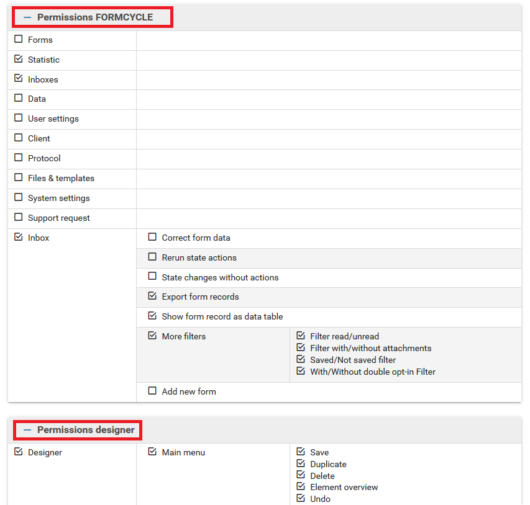Tick Files & templates checkbox
The height and width of the screenshot is (505, 530).
click(x=19, y=178)
